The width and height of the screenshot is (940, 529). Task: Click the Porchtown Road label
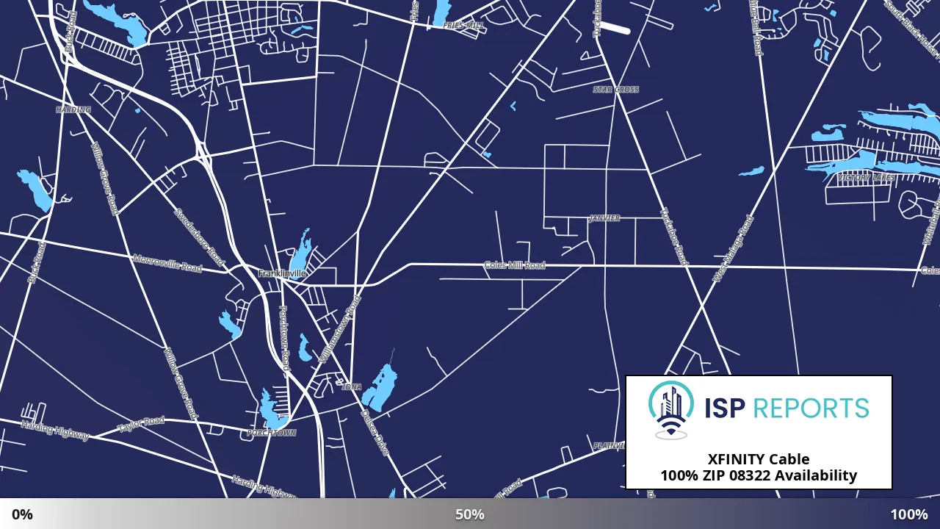click(x=285, y=339)
